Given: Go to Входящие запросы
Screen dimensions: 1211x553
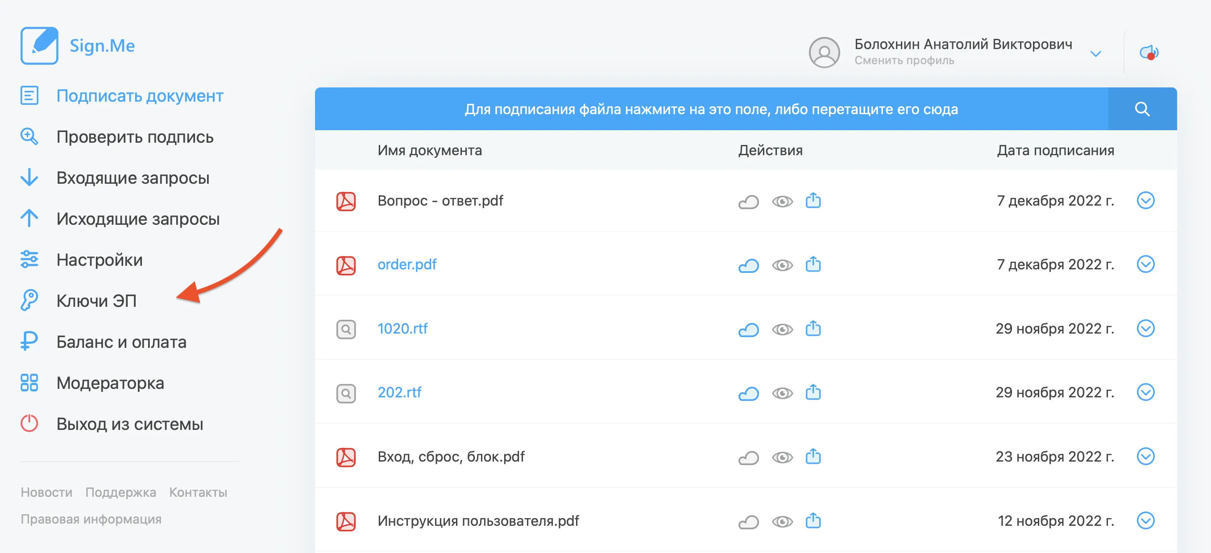Looking at the screenshot, I should (133, 177).
